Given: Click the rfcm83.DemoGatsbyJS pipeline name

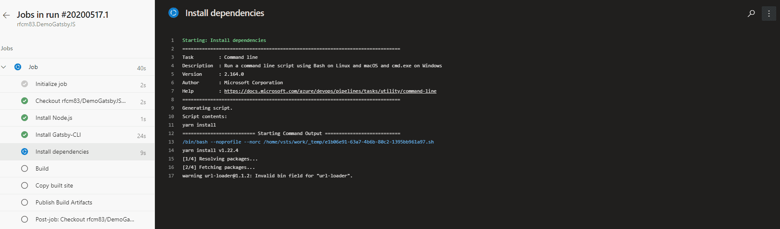Looking at the screenshot, I should click(46, 25).
